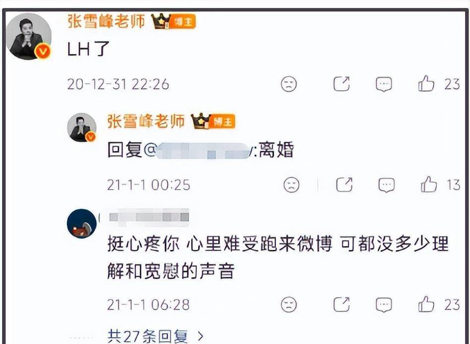Like the "LH了" comment
Screen dimensions: 470x344
click(x=426, y=84)
